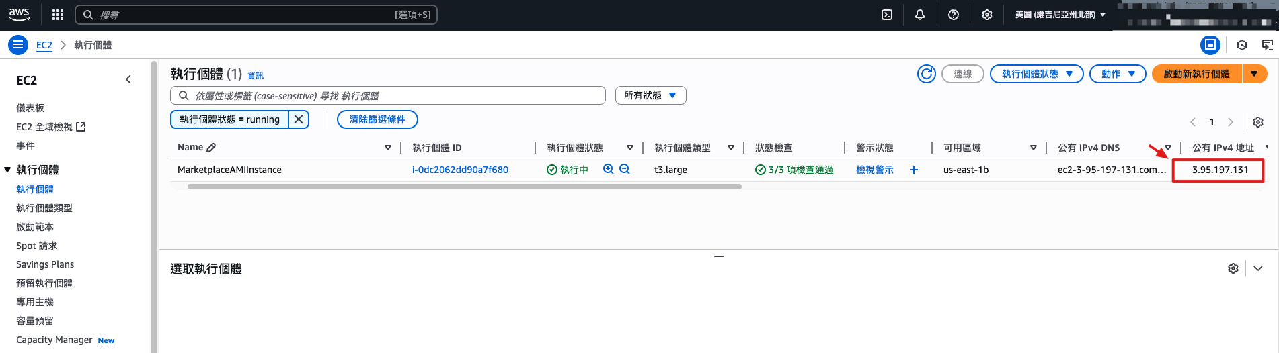Image resolution: width=1279 pixels, height=353 pixels.
Task: Expand the 執行個體狀態 actions dropdown
Action: 1036,74
